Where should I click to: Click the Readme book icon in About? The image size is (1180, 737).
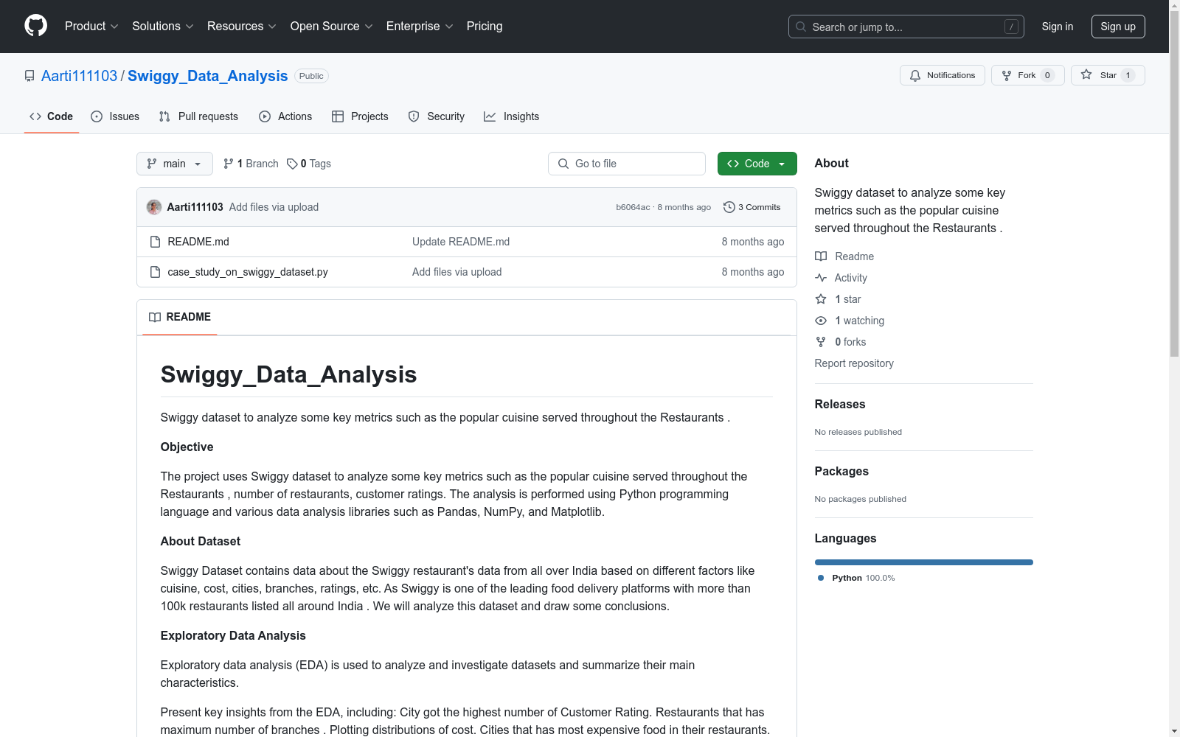821,256
